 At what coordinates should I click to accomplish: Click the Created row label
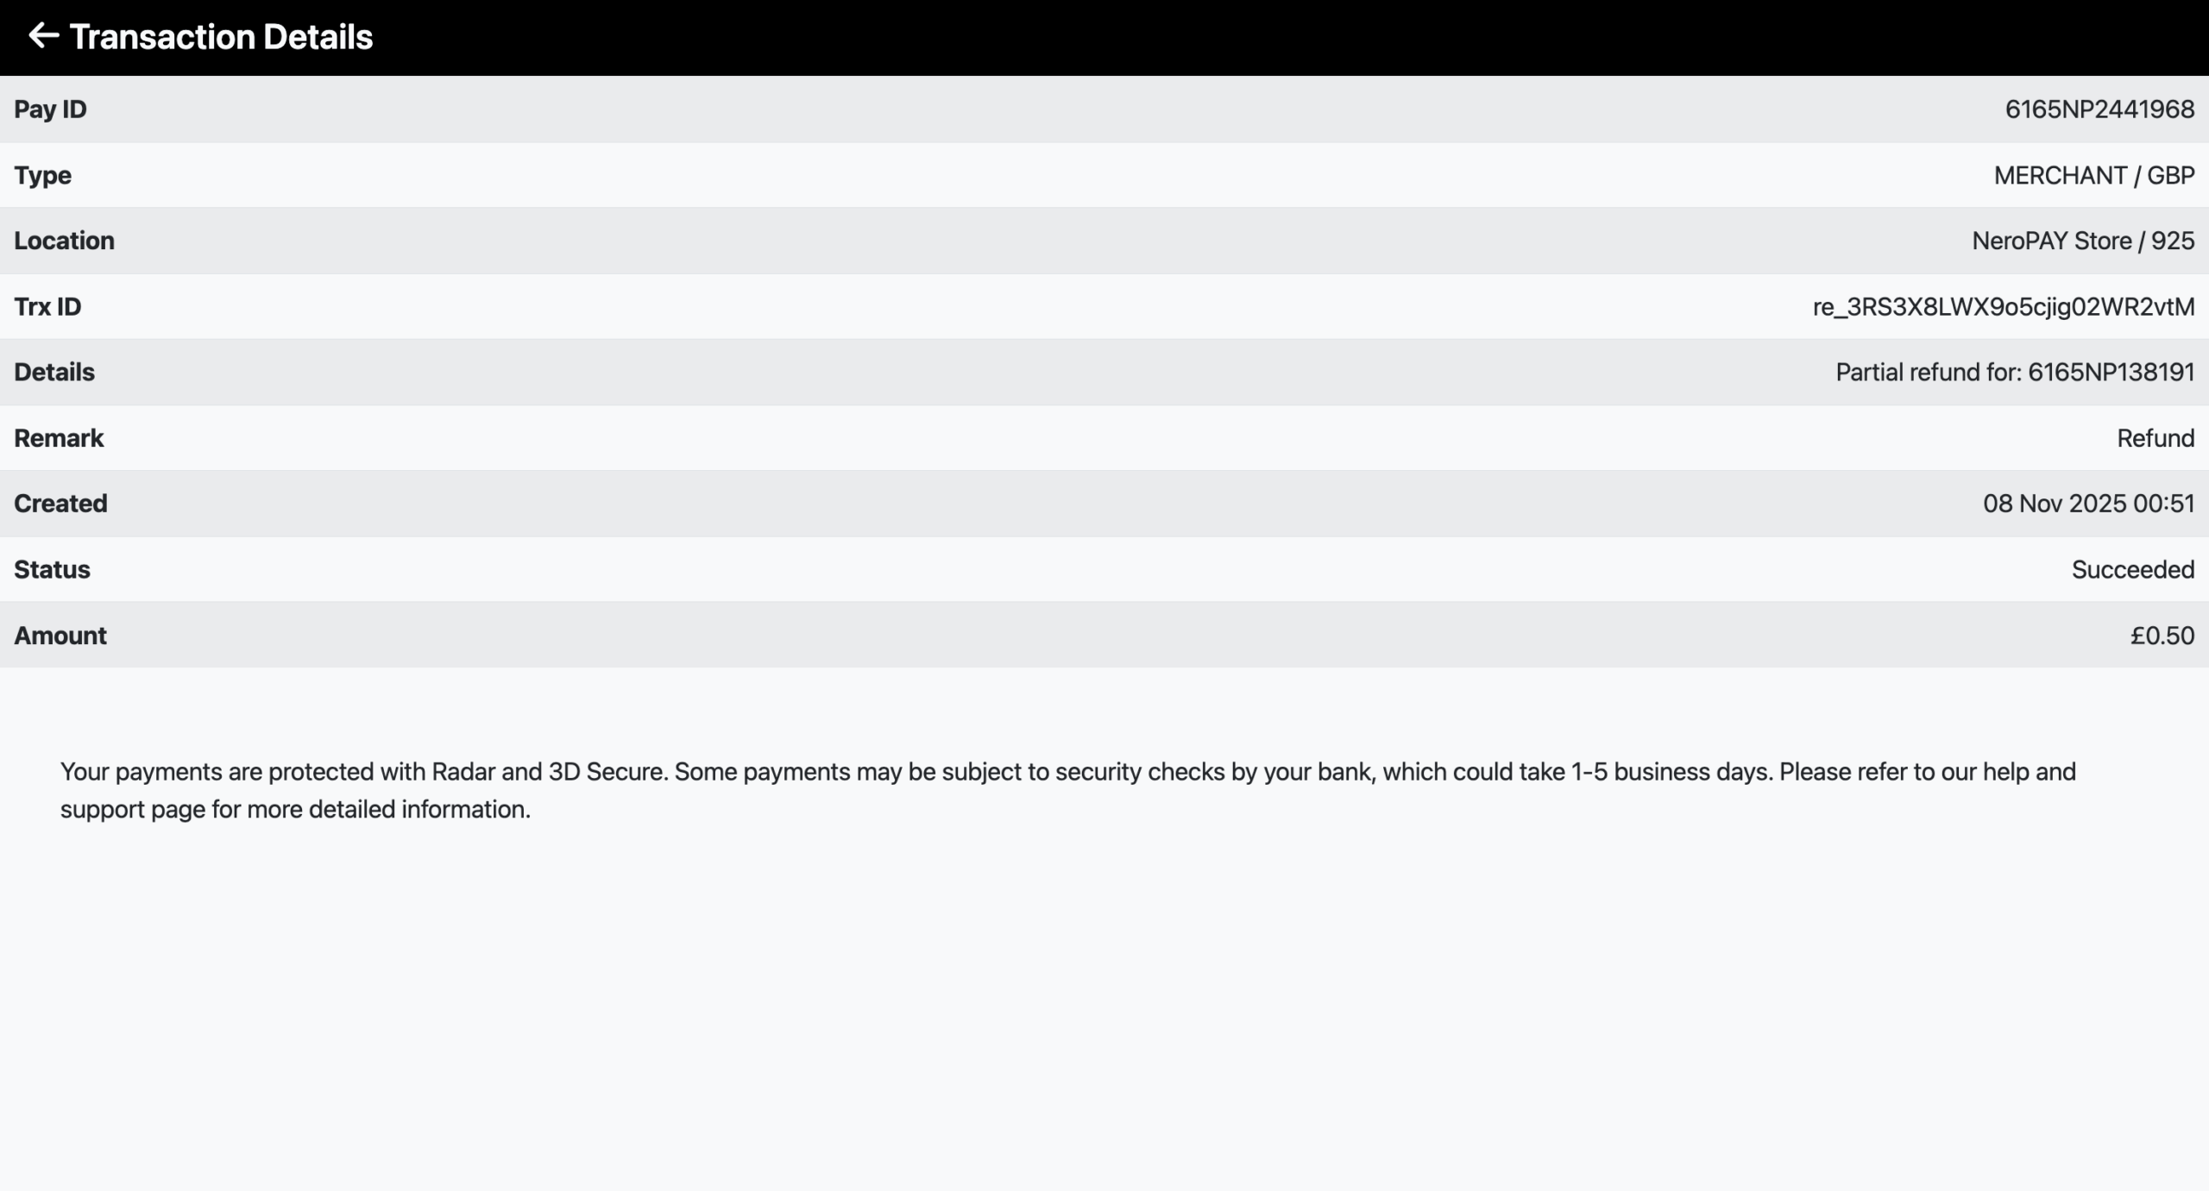pyautogui.click(x=60, y=504)
